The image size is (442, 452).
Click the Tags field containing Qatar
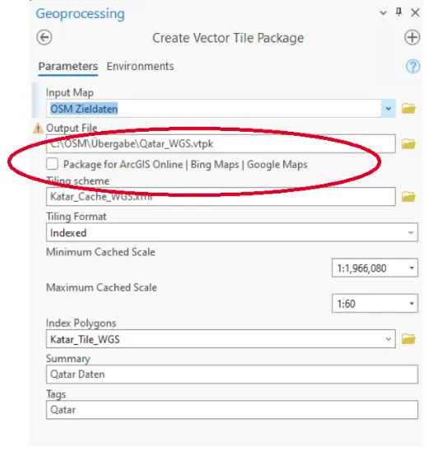click(232, 410)
